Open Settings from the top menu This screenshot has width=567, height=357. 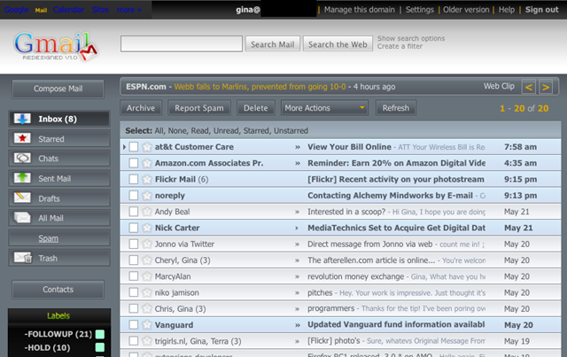(x=419, y=10)
